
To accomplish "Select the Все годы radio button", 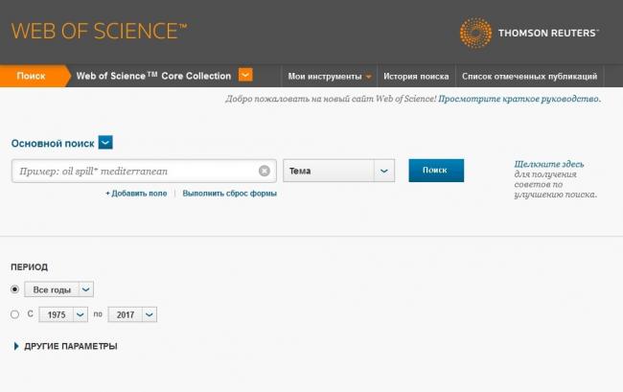I will pyautogui.click(x=14, y=289).
